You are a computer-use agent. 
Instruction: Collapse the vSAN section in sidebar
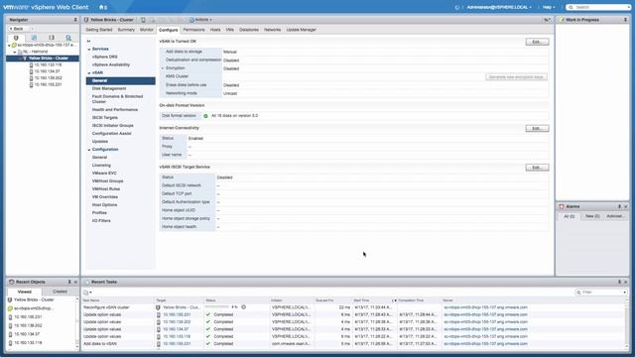coord(89,72)
